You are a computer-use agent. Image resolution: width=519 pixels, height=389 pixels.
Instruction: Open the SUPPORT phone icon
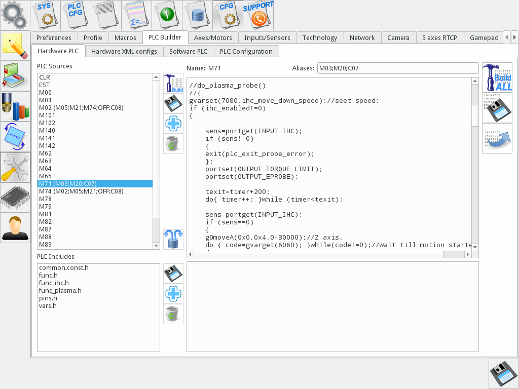[x=258, y=15]
